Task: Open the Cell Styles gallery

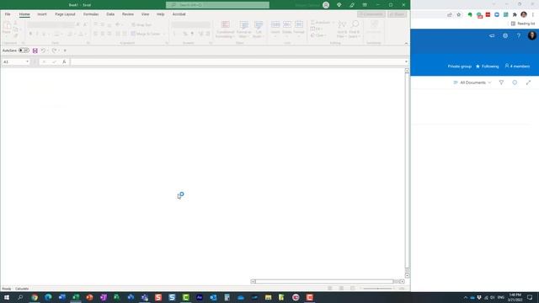Action: [x=259, y=29]
